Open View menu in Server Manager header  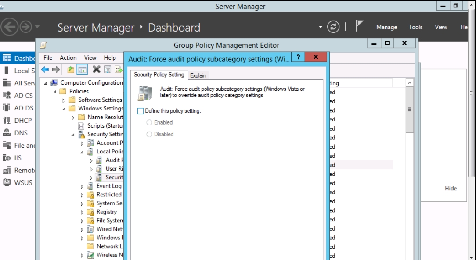[441, 27]
